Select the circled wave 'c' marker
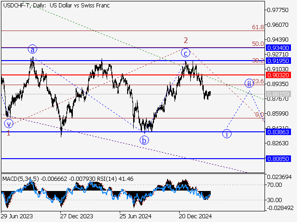297x222 pixels. (185, 52)
